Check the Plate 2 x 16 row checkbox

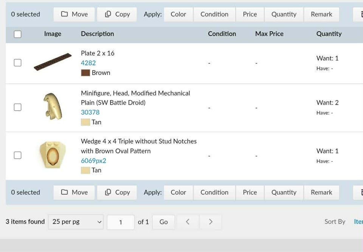pos(18,63)
